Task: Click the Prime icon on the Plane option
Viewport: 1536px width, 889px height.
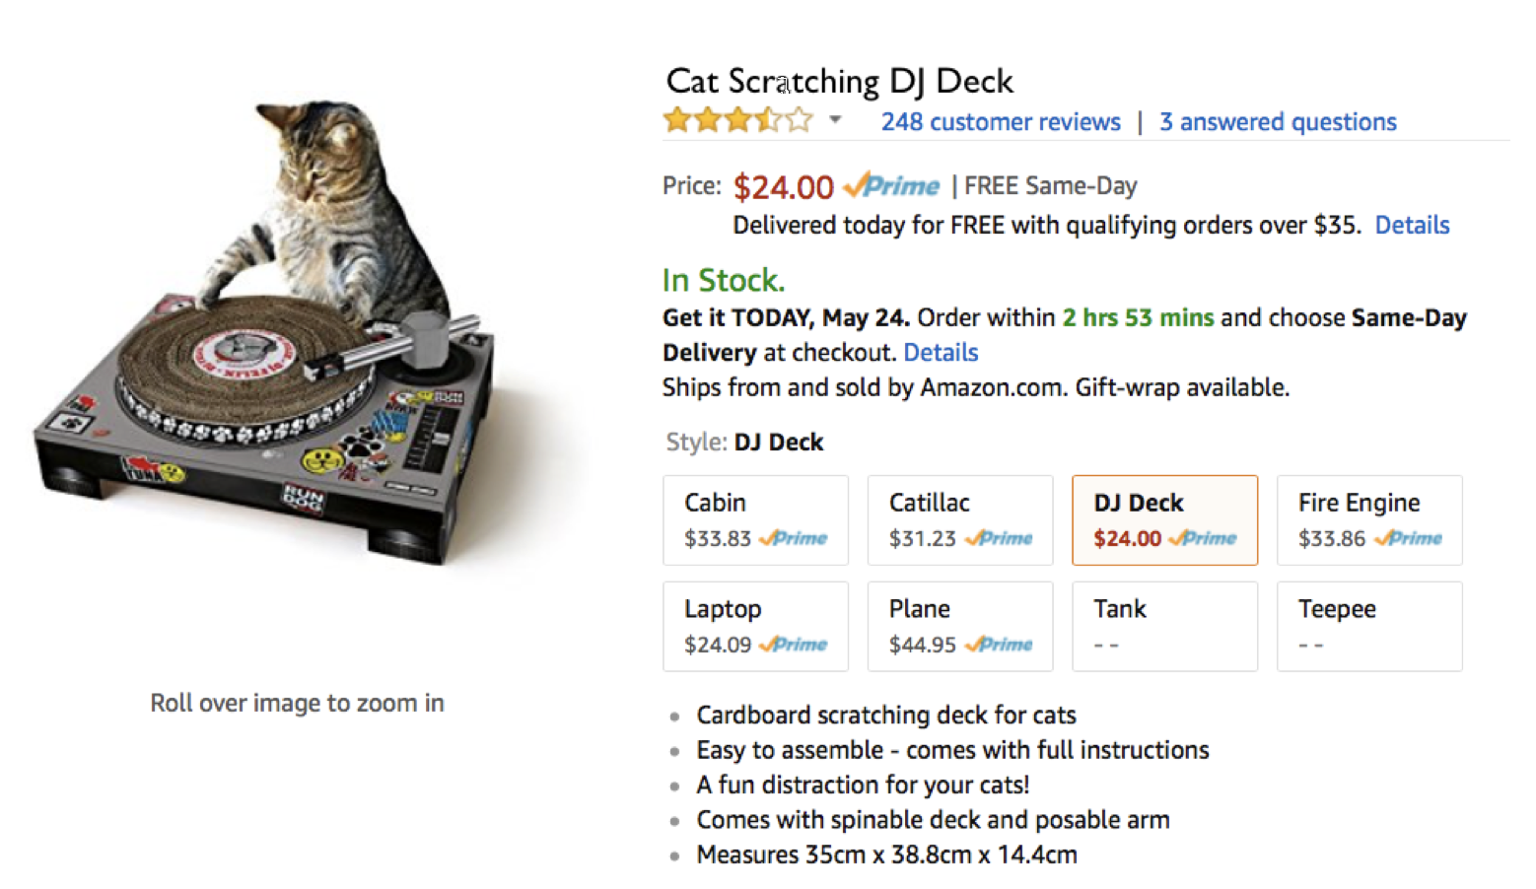Action: coord(999,645)
